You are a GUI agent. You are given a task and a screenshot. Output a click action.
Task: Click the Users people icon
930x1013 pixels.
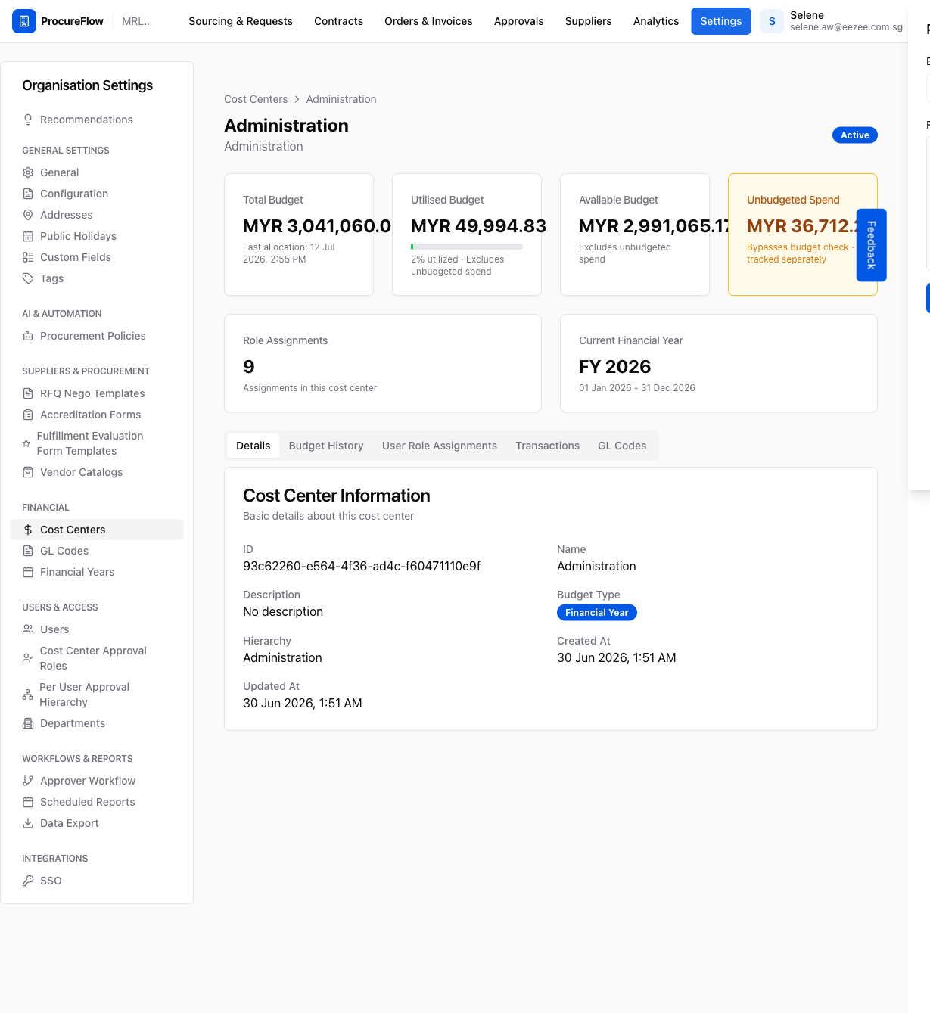click(x=28, y=629)
